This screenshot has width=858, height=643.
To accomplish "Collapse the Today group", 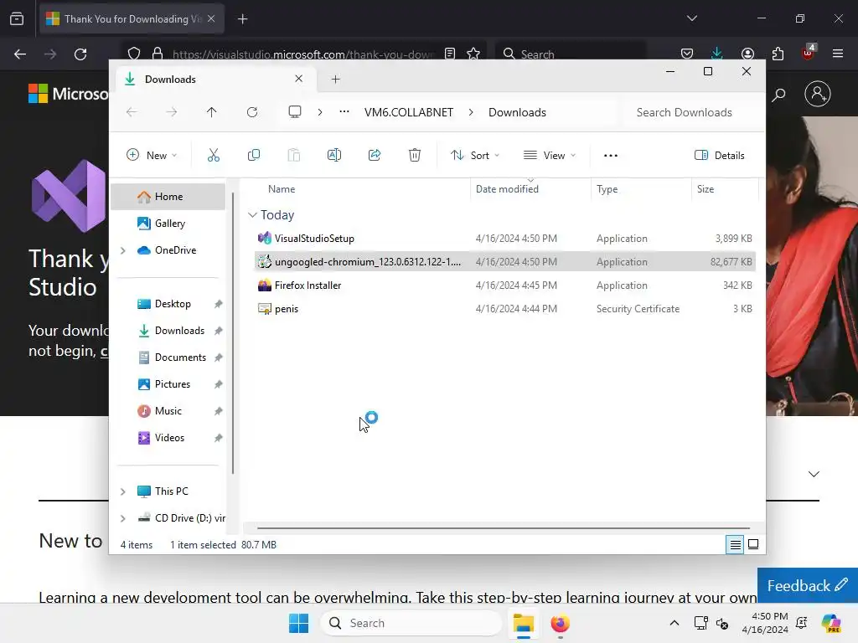I will 252,215.
